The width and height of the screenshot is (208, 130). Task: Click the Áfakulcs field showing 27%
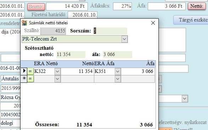(x=123, y=6)
